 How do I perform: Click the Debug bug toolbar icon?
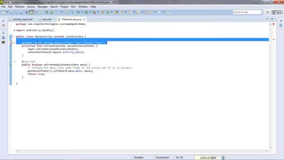tap(78, 12)
